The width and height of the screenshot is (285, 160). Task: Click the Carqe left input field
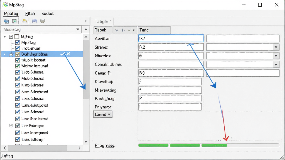tap(171, 73)
